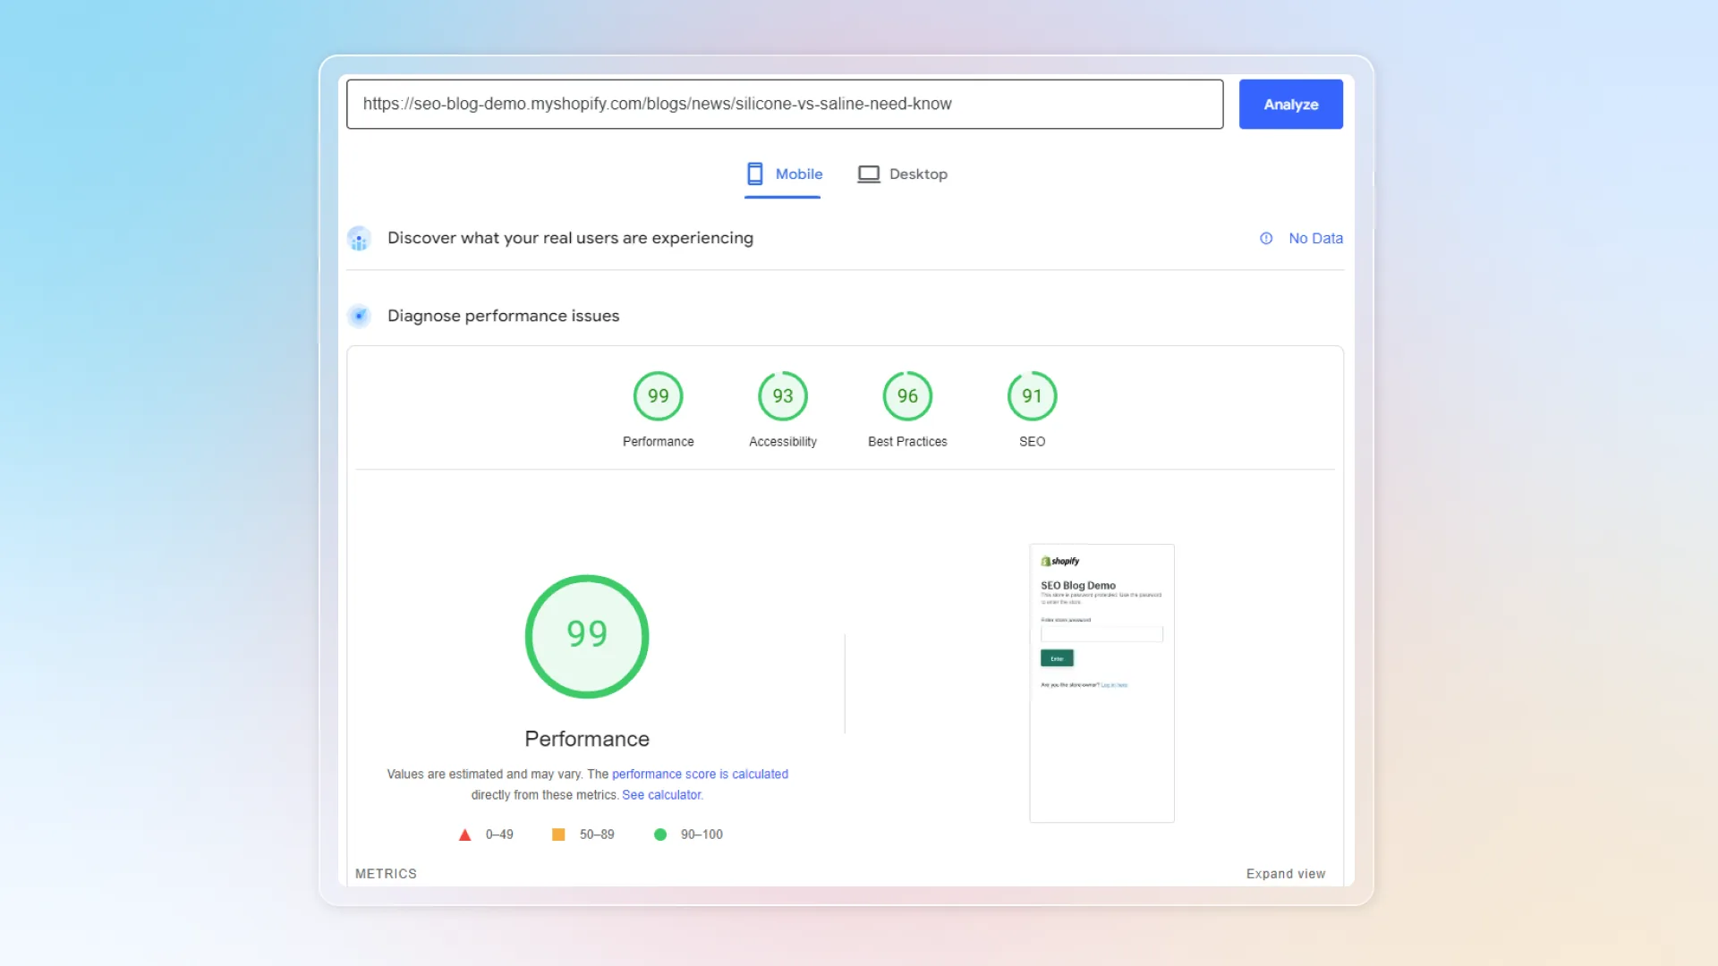Switch to the Mobile tab
The width and height of the screenshot is (1718, 966).
point(783,174)
